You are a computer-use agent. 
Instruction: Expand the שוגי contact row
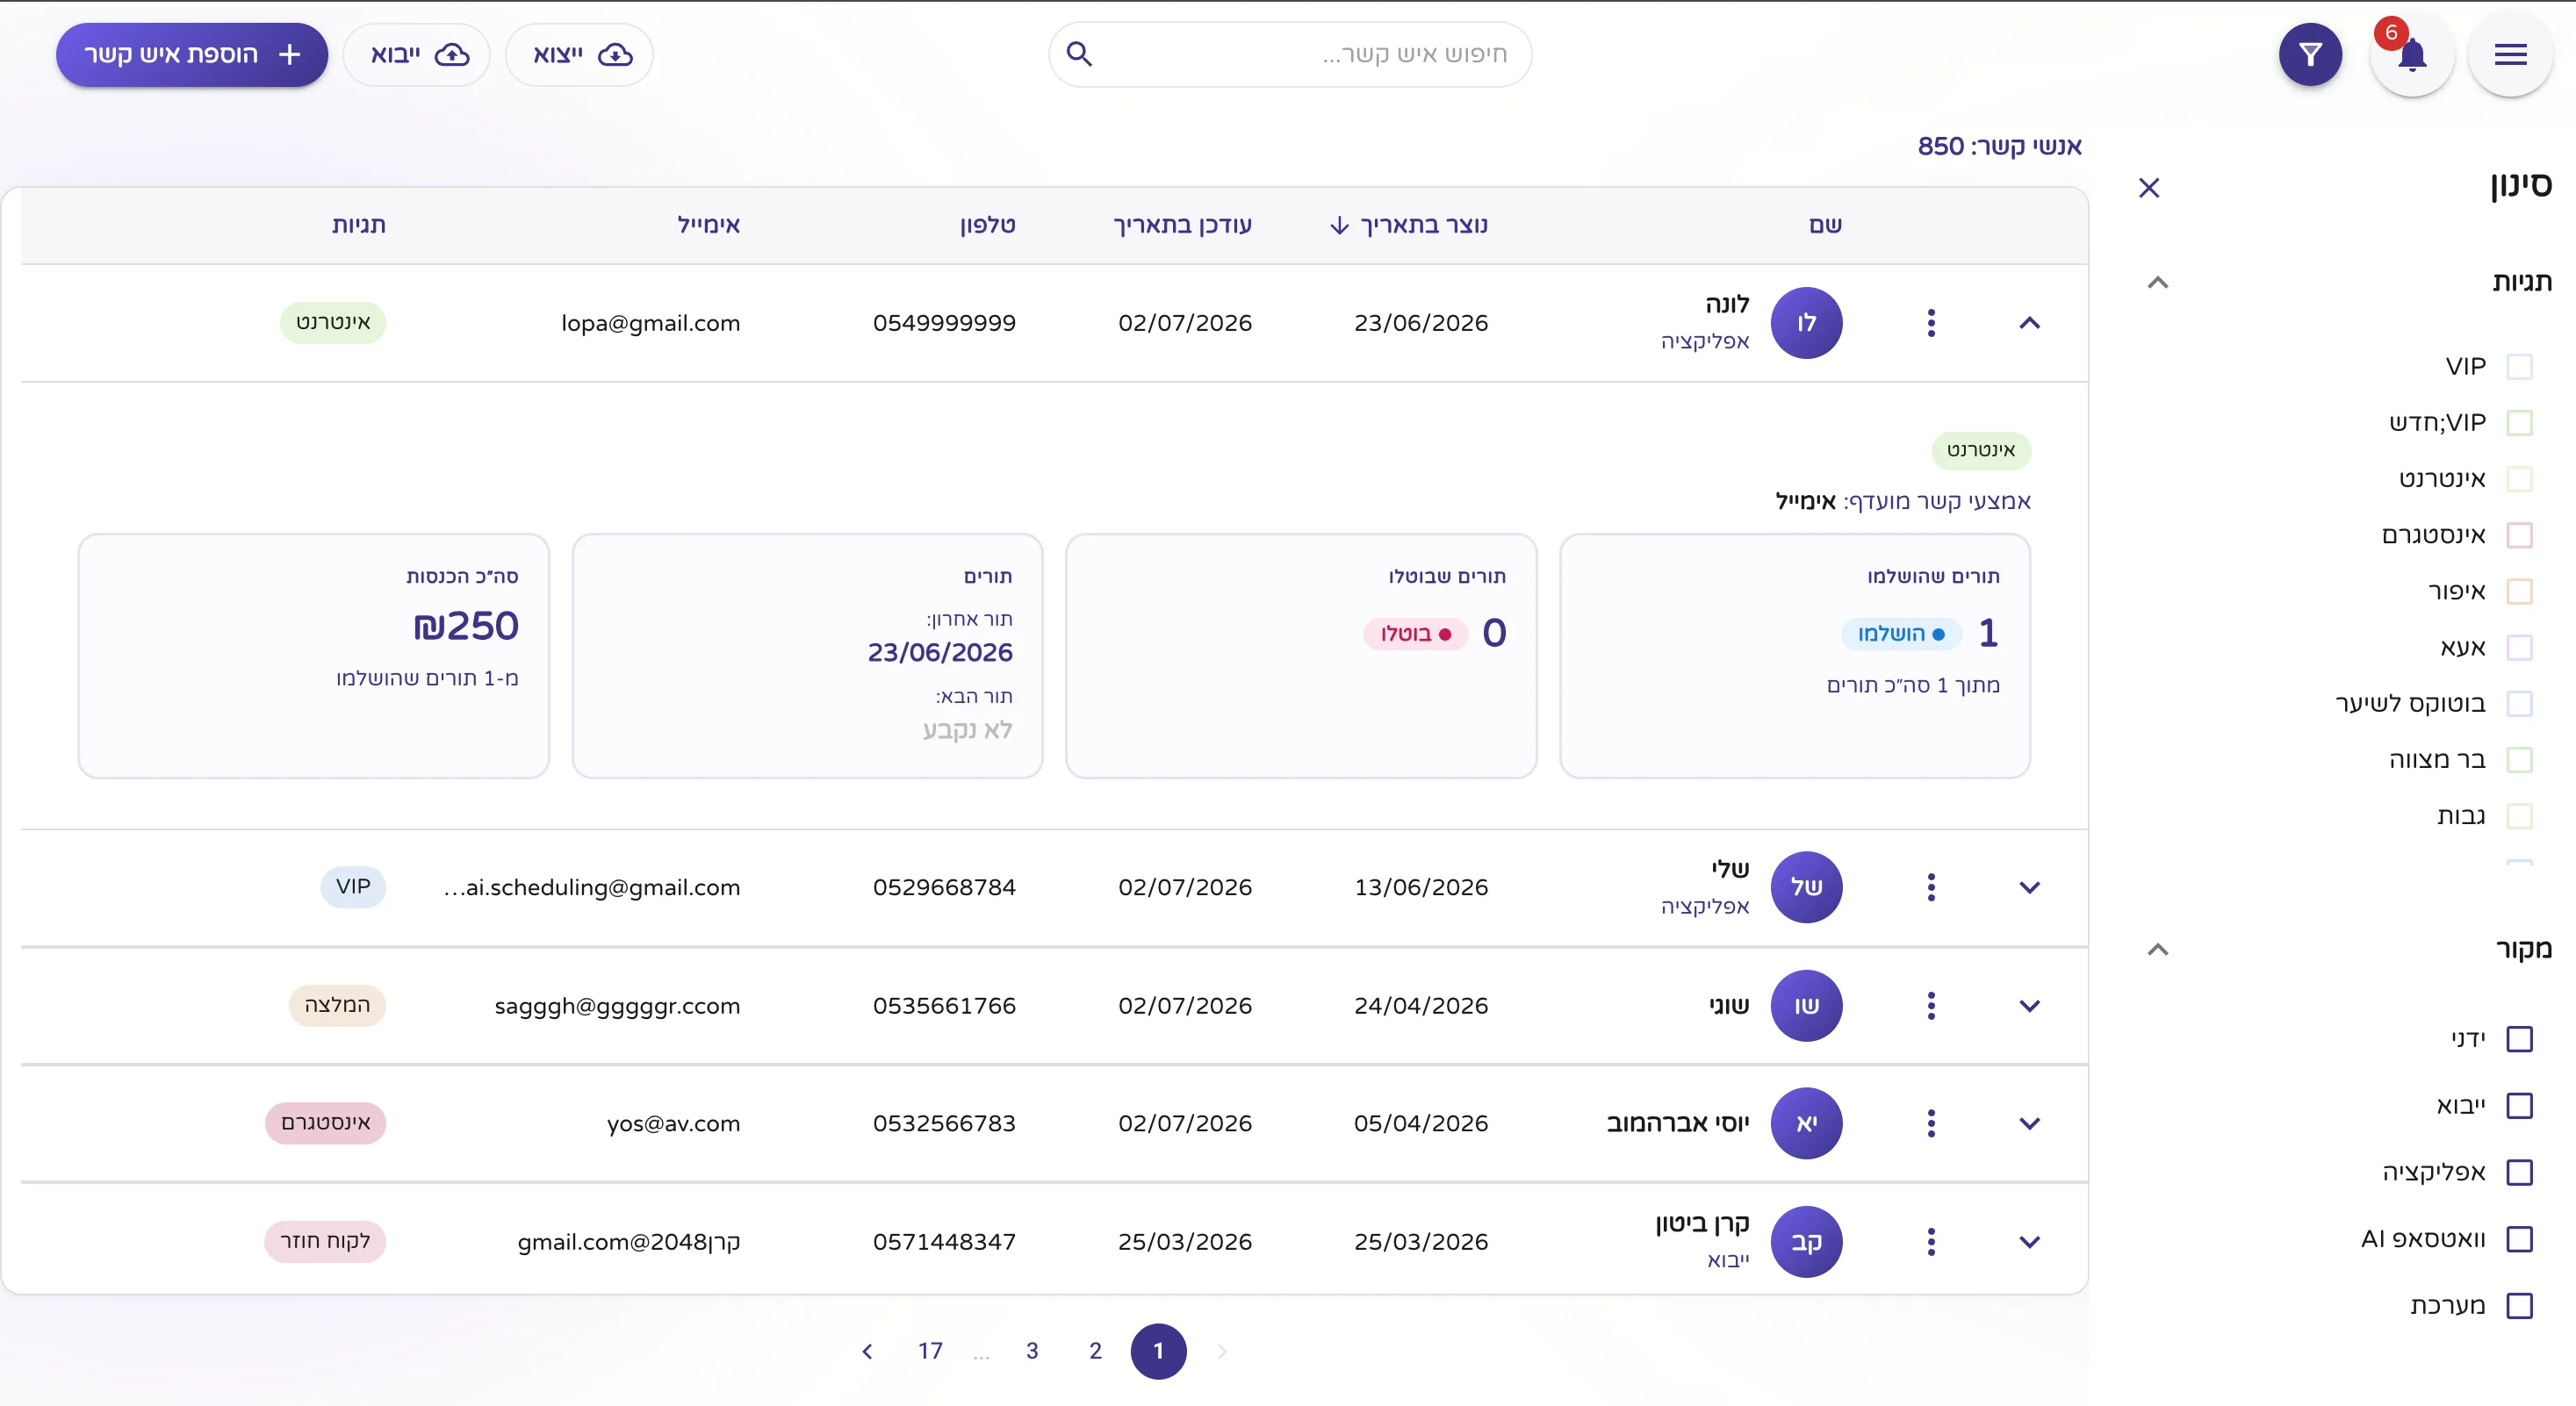pos(2029,1005)
